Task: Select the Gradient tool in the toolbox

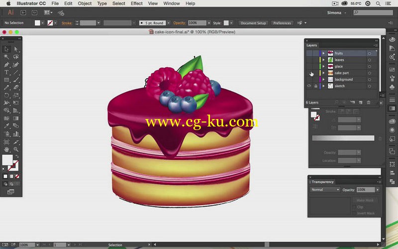Action: [x=16, y=118]
